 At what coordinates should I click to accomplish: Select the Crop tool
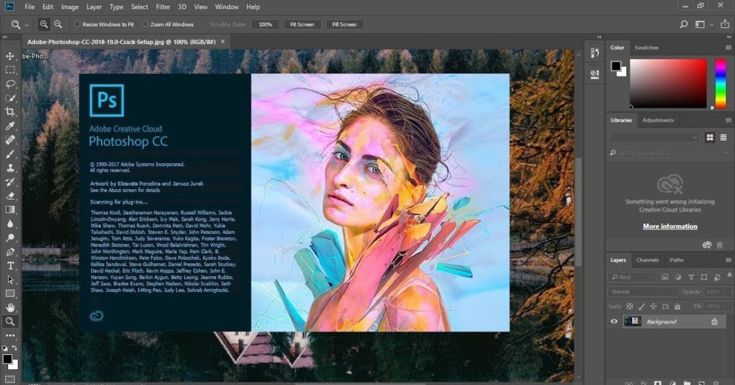tap(9, 111)
